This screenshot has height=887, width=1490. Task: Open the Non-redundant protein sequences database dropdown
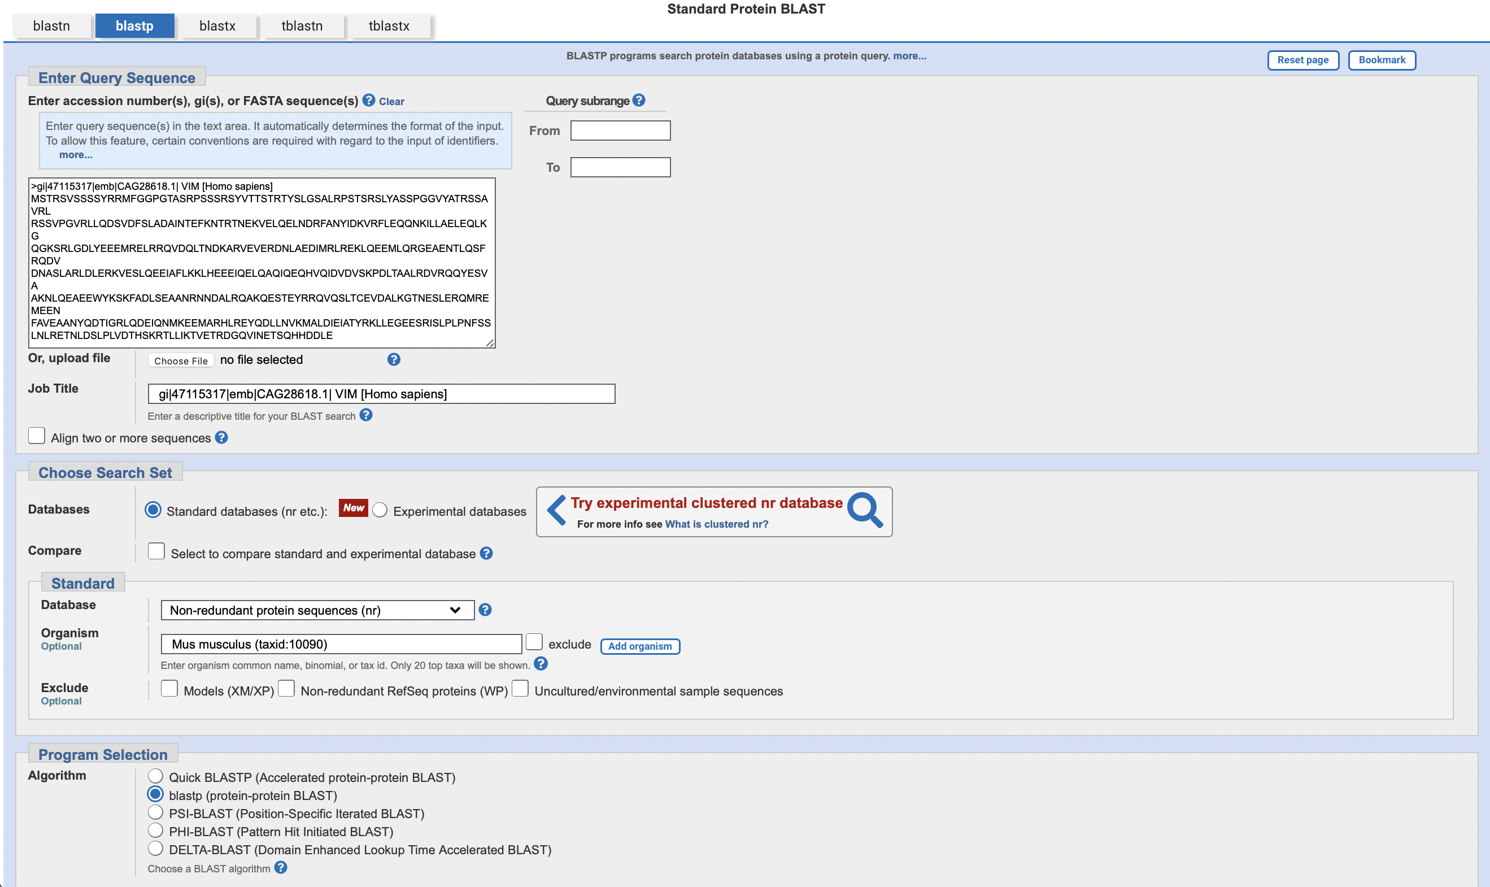(x=317, y=610)
